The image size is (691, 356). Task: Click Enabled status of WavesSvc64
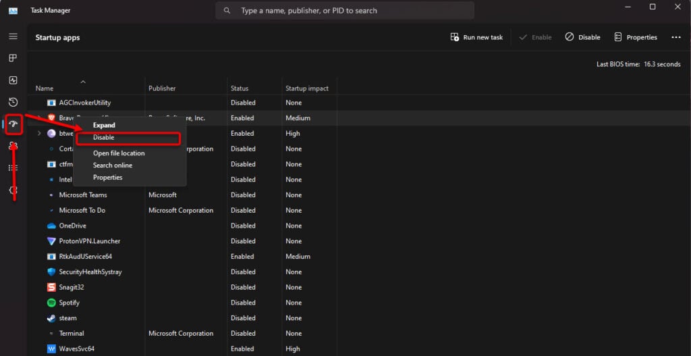click(242, 349)
